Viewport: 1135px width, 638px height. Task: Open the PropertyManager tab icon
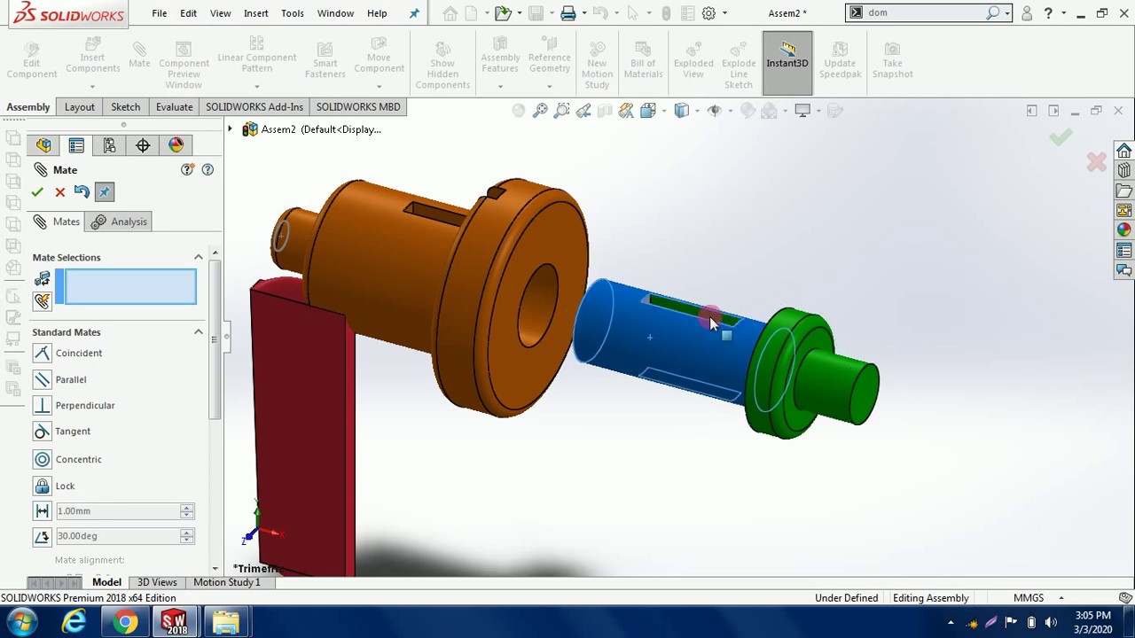[x=76, y=145]
